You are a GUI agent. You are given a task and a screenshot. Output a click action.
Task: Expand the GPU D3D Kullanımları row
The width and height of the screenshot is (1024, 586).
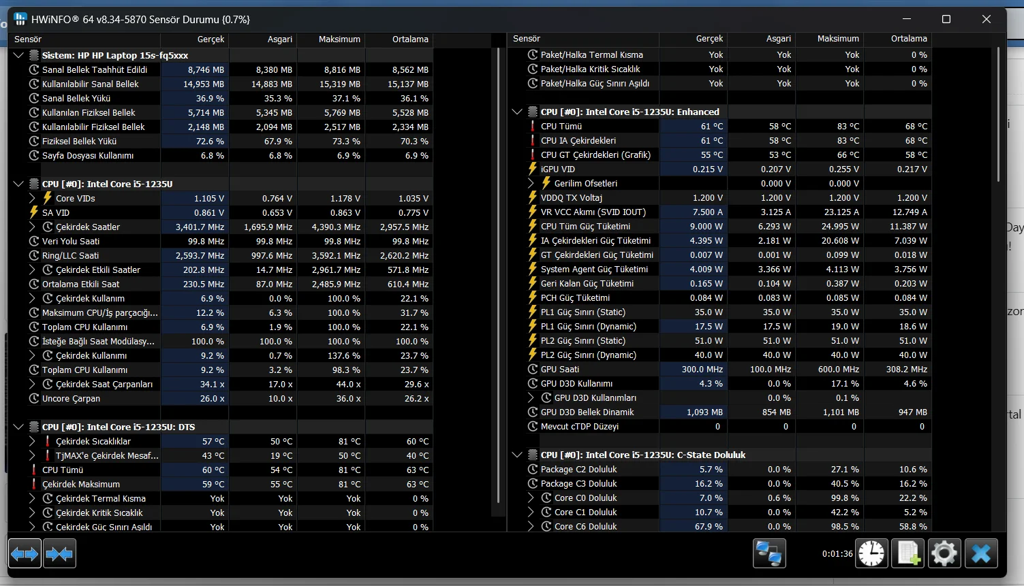[x=531, y=397]
